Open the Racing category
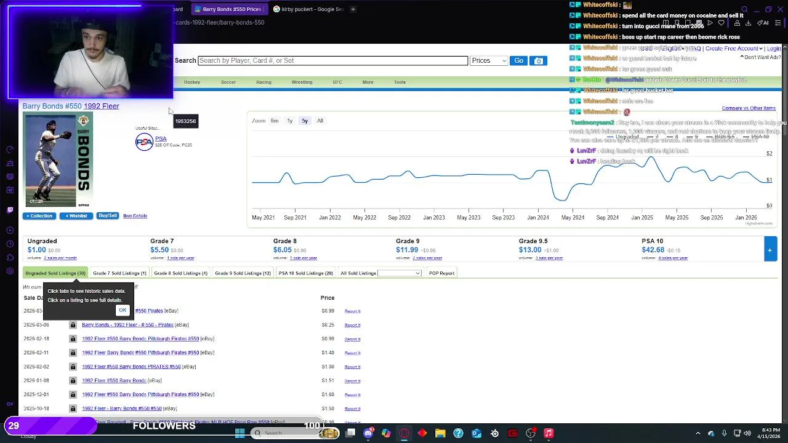The width and height of the screenshot is (788, 443). 263,82
